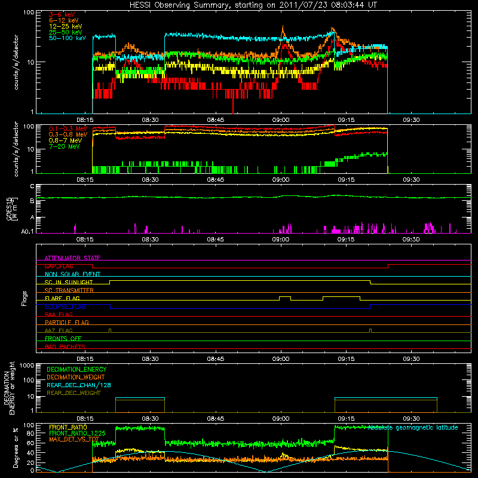The height and width of the screenshot is (478, 478).
Task: Select the SC_IN_SUNLIGHT flag label
Action: [x=69, y=282]
